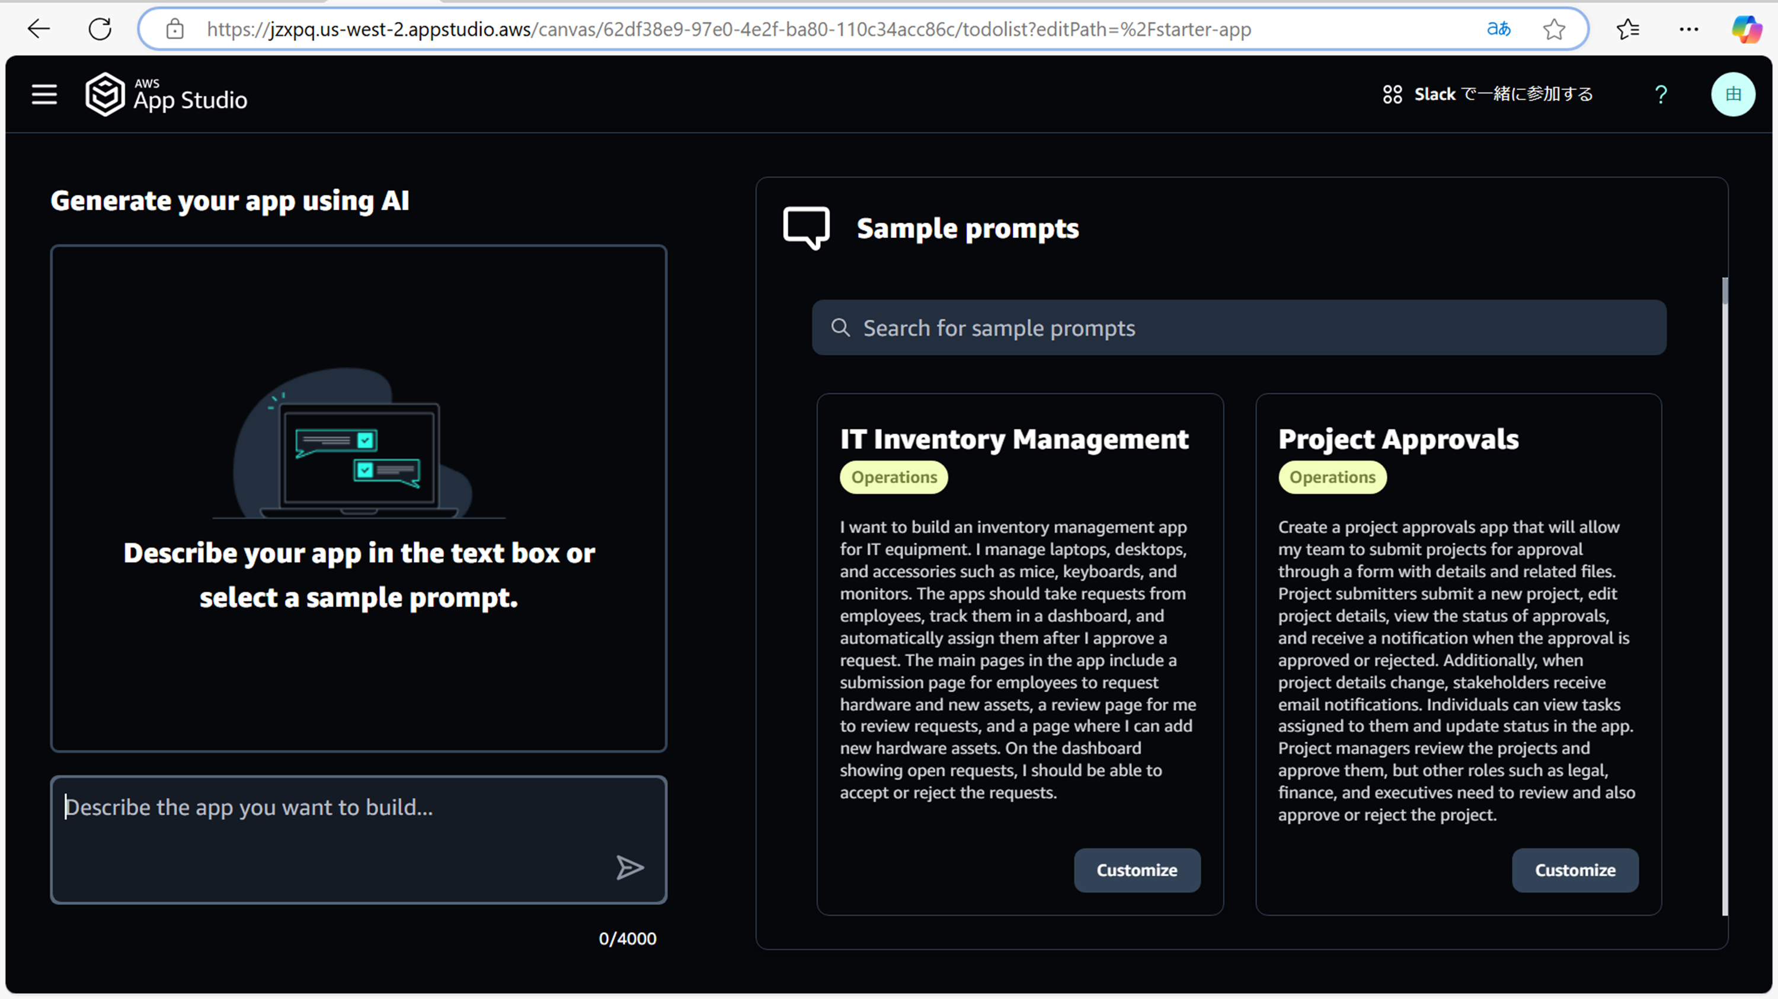Open the hamburger navigation menu
Image resolution: width=1778 pixels, height=999 pixels.
[x=44, y=95]
